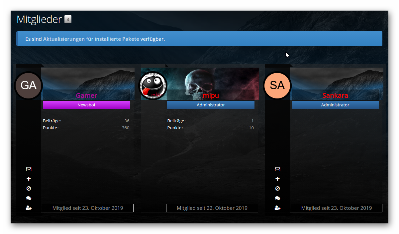Follow Gamer using the plus icon
This screenshot has width=399, height=234.
[x=29, y=179]
